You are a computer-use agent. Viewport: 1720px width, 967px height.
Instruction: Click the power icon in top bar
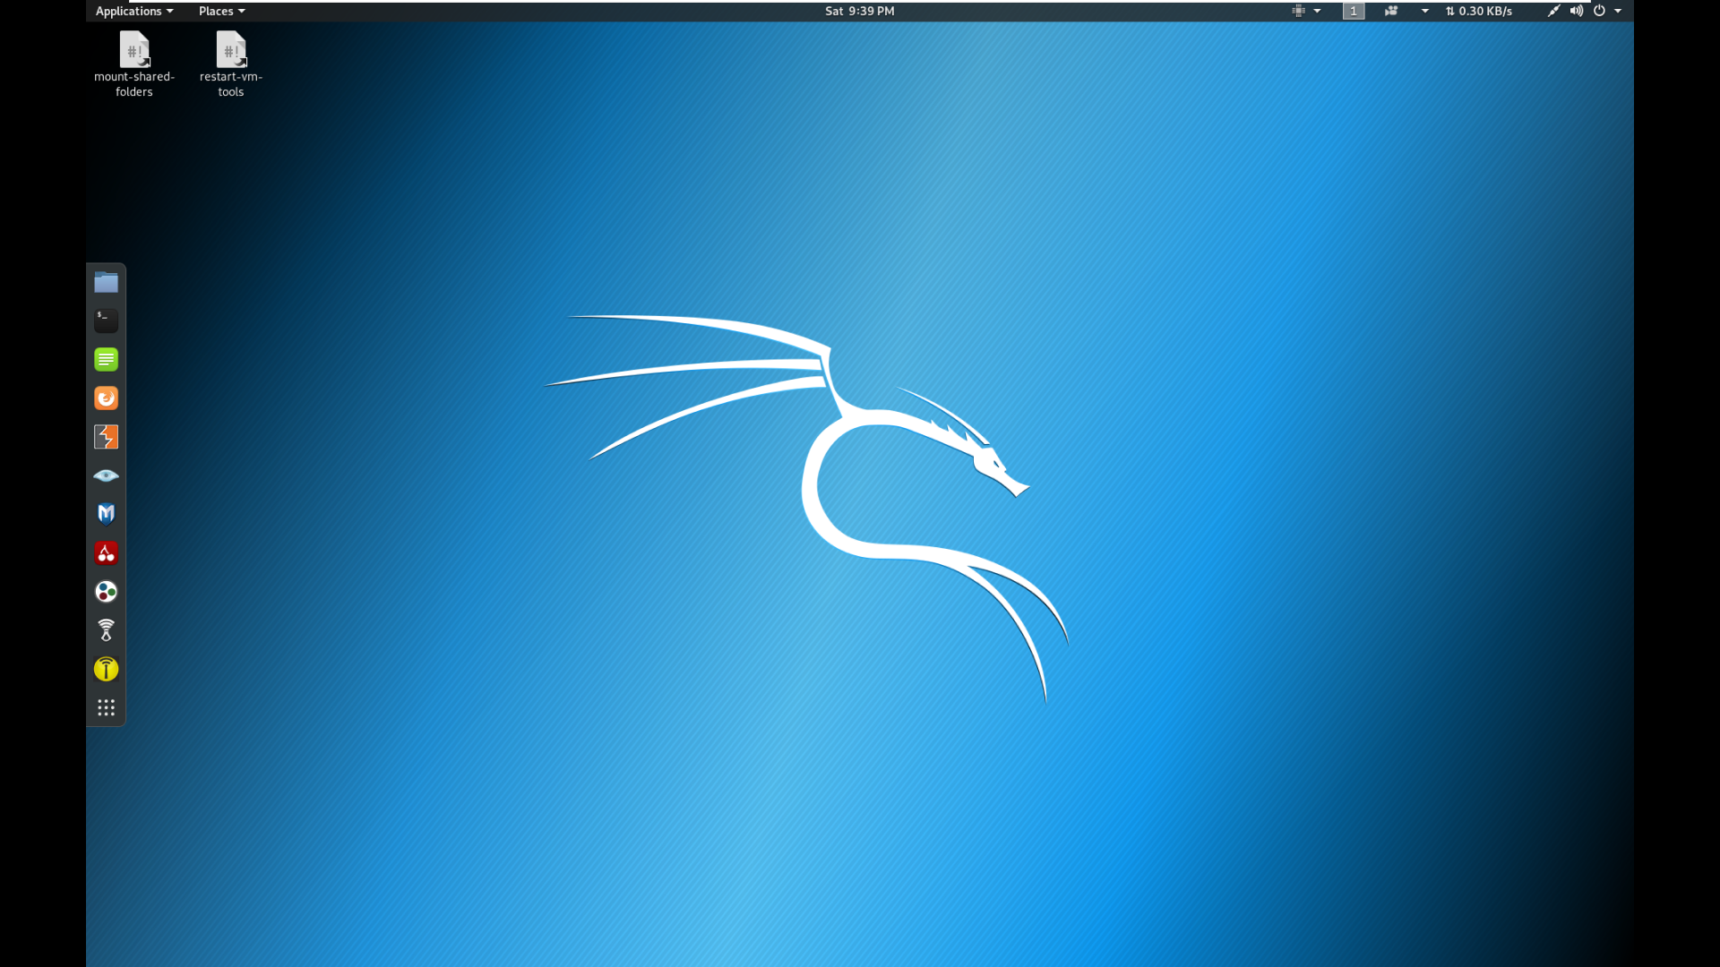click(x=1599, y=11)
